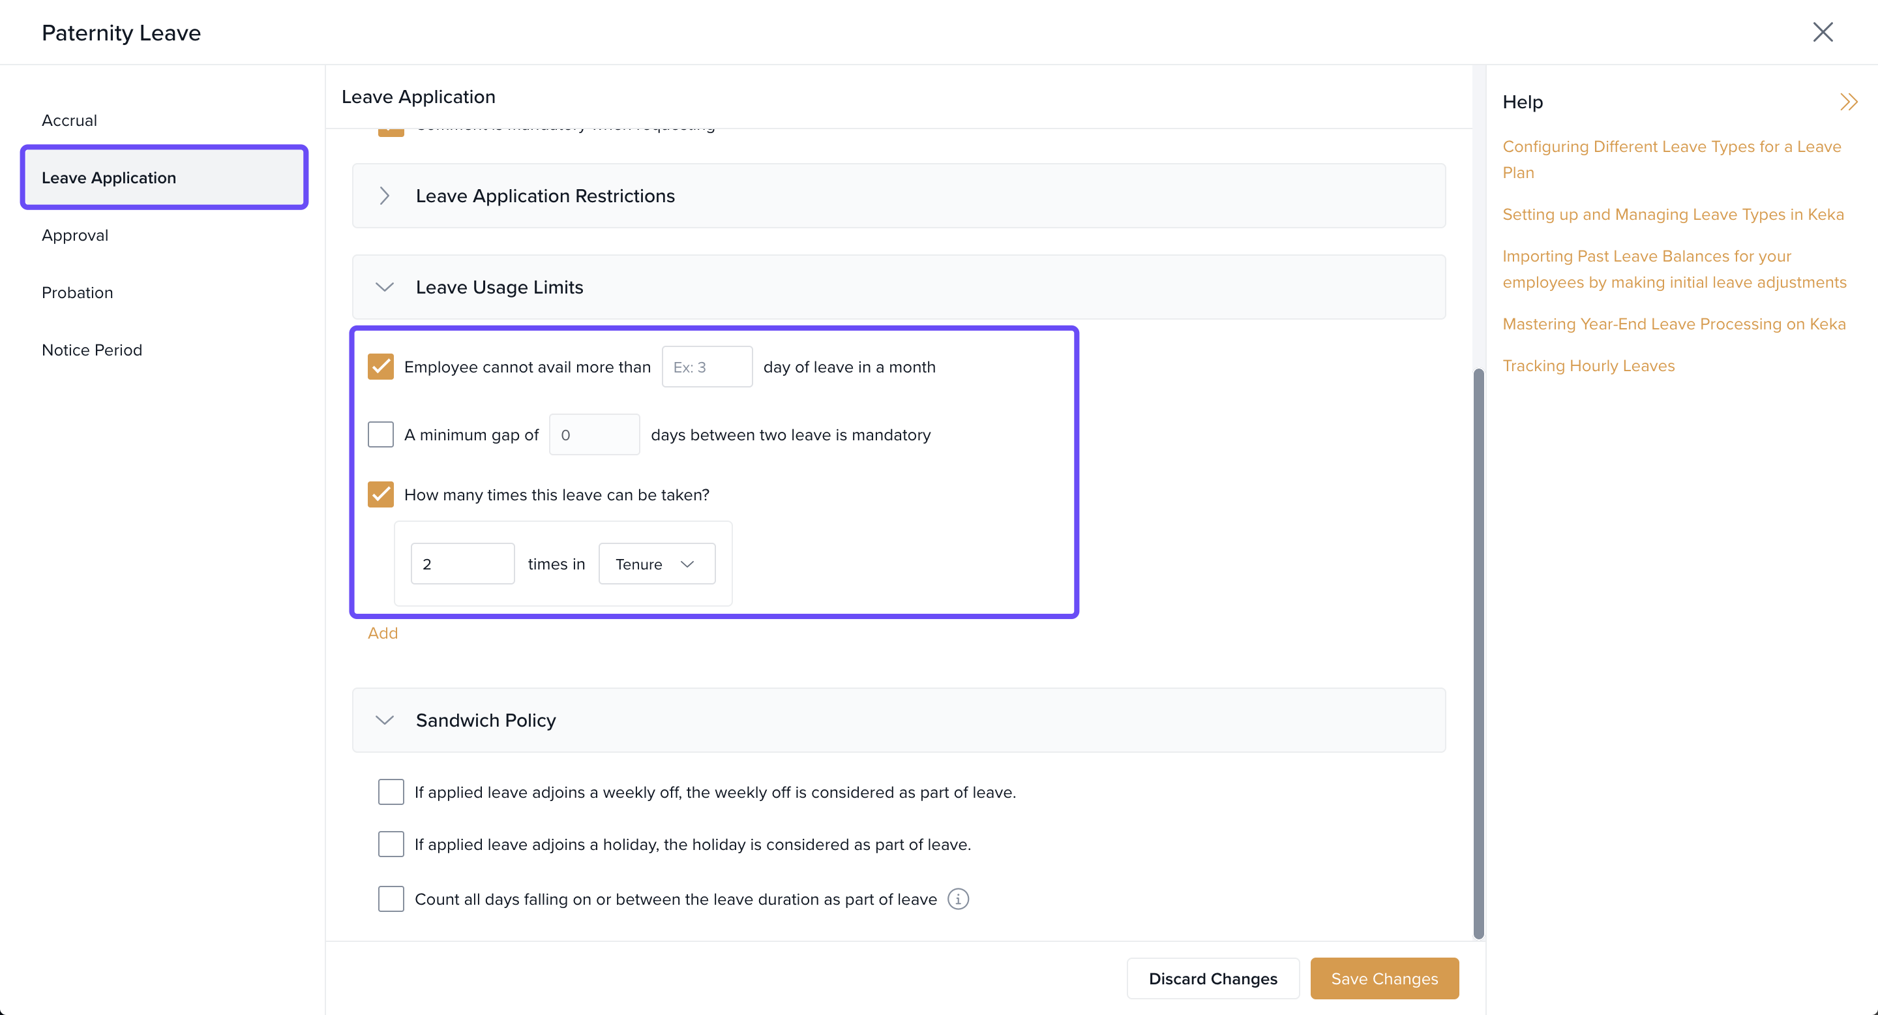Open the Tenure period dropdown

[656, 564]
